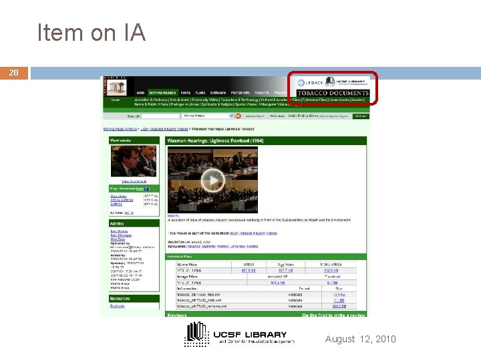Click the August 12, 2010 date text
The height and width of the screenshot is (361, 481).
[x=361, y=339]
